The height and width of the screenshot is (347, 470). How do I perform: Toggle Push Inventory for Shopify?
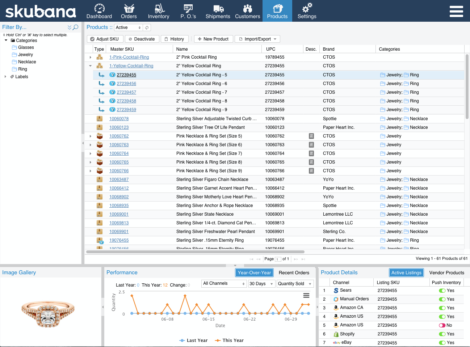(x=442, y=334)
